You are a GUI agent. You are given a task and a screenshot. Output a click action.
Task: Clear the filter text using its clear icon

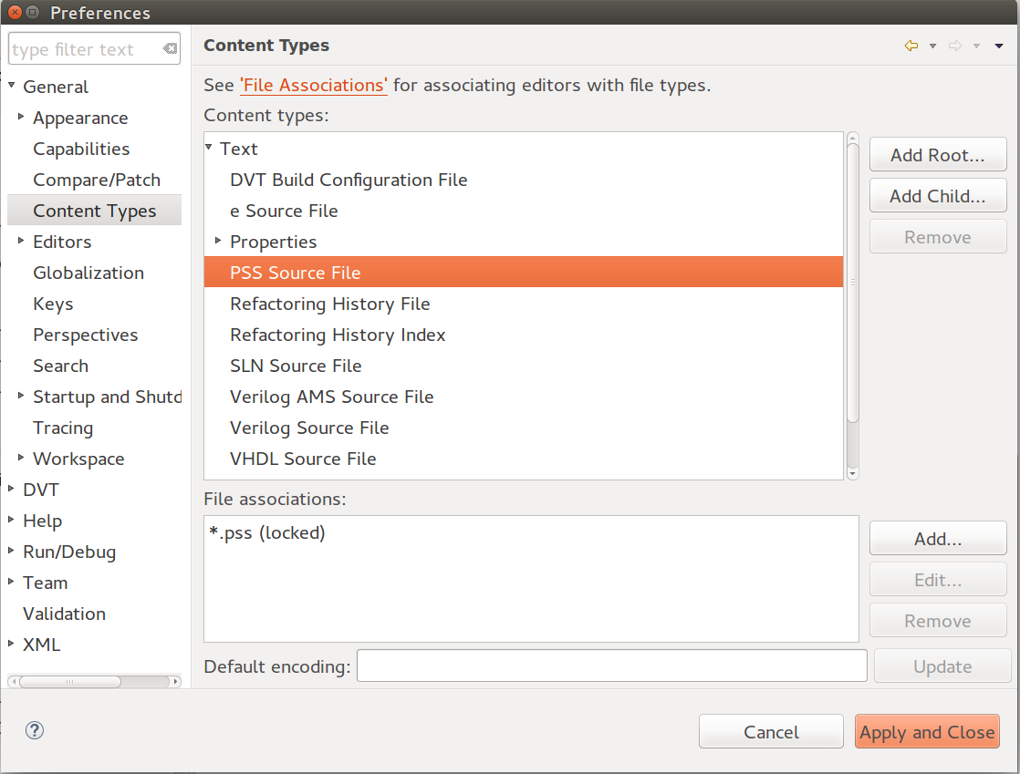pyautogui.click(x=170, y=48)
